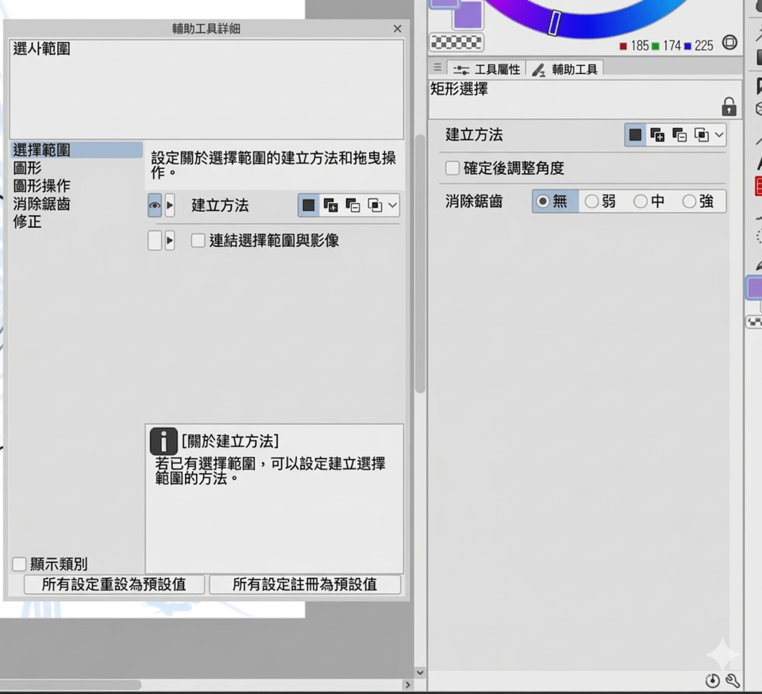Click the lock icon in Tool Property panel

point(729,106)
